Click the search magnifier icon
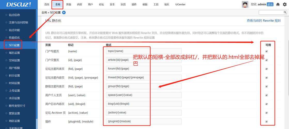The height and width of the screenshot is (129, 289). click(x=285, y=12)
